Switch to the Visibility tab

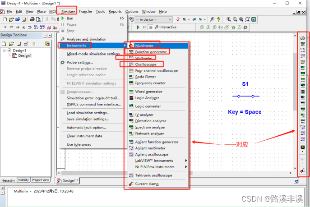(x=23, y=180)
